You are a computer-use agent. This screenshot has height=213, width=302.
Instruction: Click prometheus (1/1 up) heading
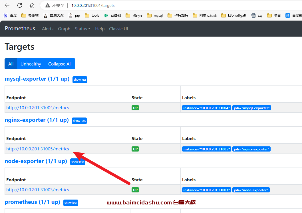coord(32,202)
